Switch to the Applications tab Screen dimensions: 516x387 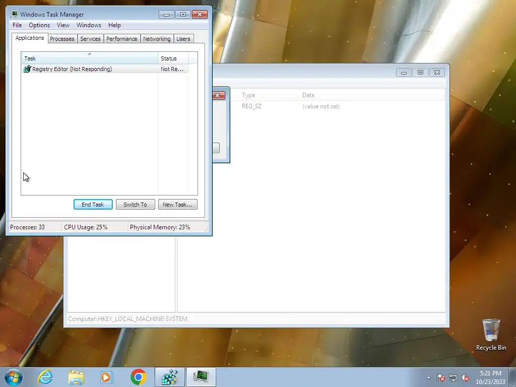pos(30,38)
